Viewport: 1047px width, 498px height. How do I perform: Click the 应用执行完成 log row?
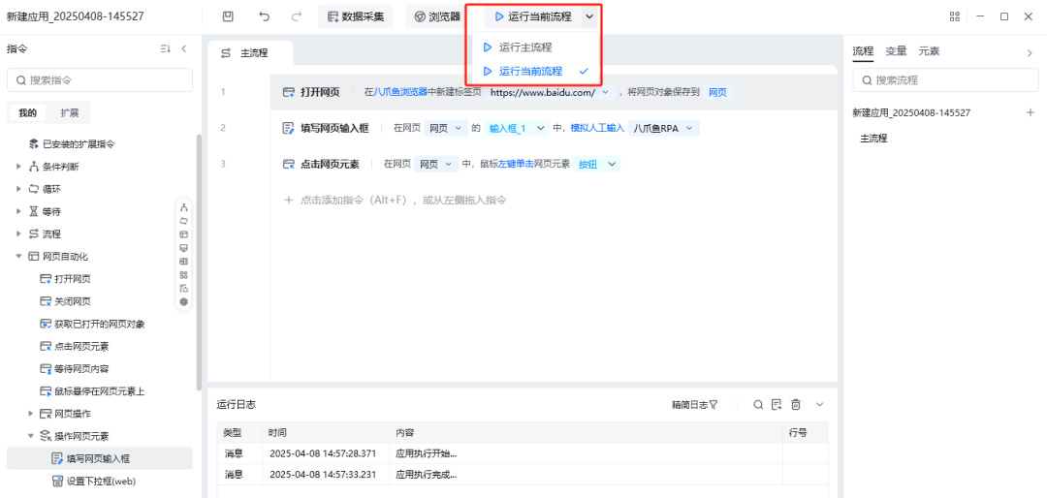pyautogui.click(x=523, y=475)
